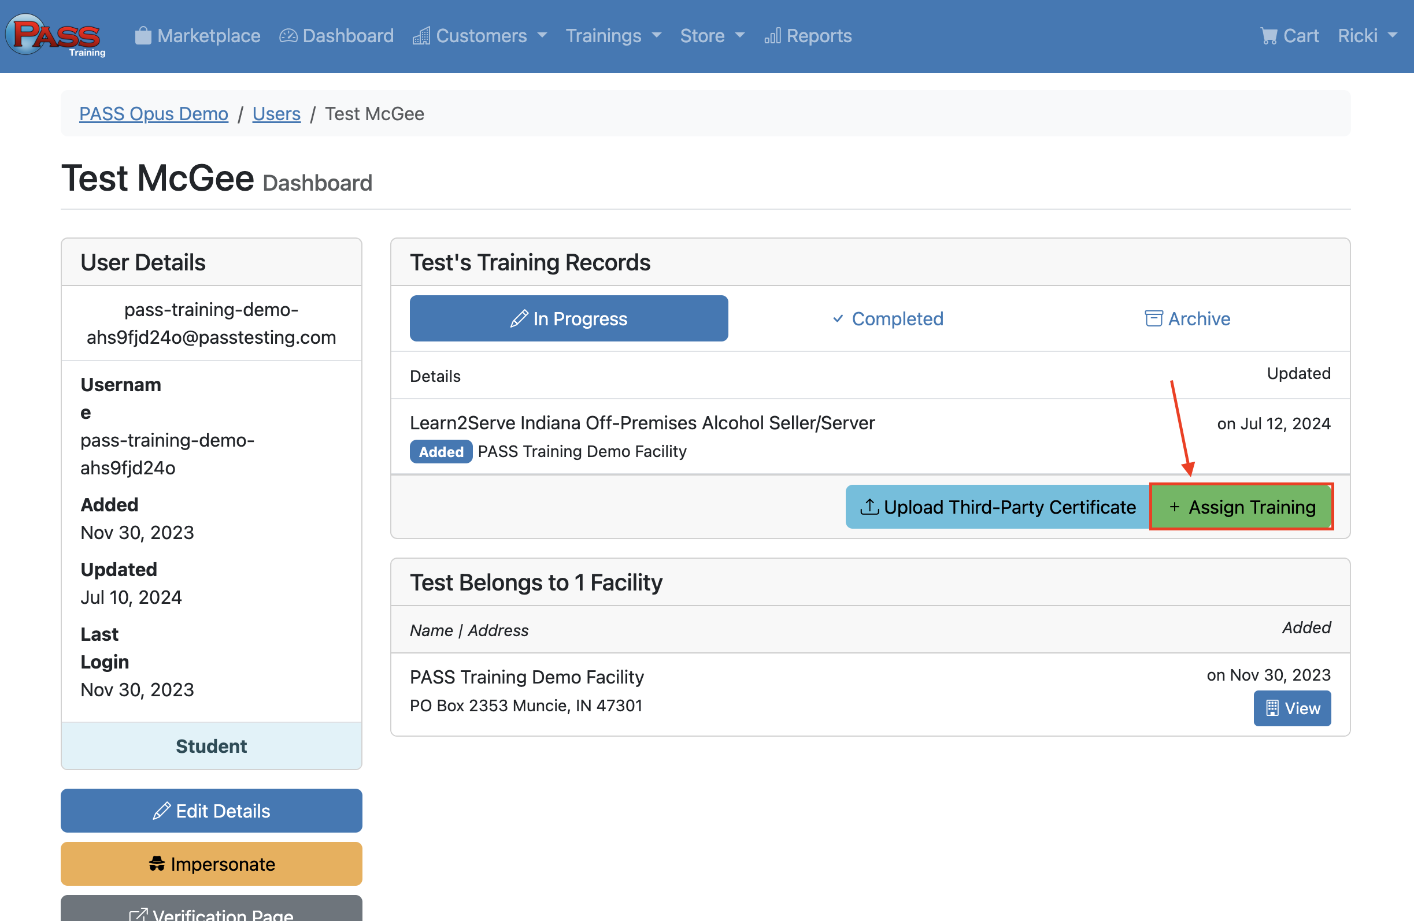1414x921 pixels.
Task: Go to the Users breadcrumb link
Action: pyautogui.click(x=276, y=113)
